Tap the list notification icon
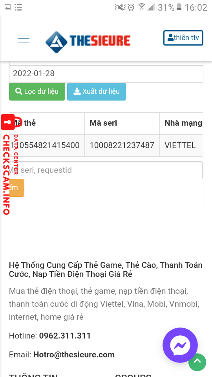This screenshot has height=377, width=212. 18,7
